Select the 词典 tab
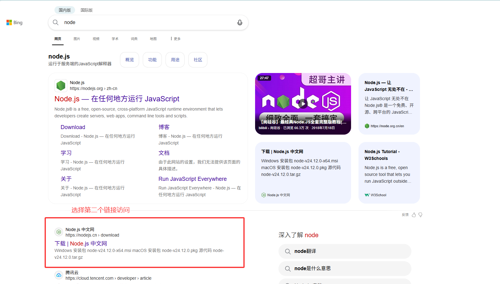 (134, 39)
